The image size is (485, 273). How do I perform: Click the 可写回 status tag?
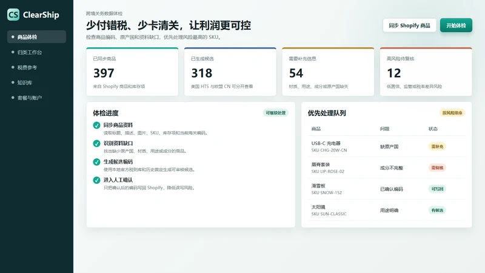437,189
